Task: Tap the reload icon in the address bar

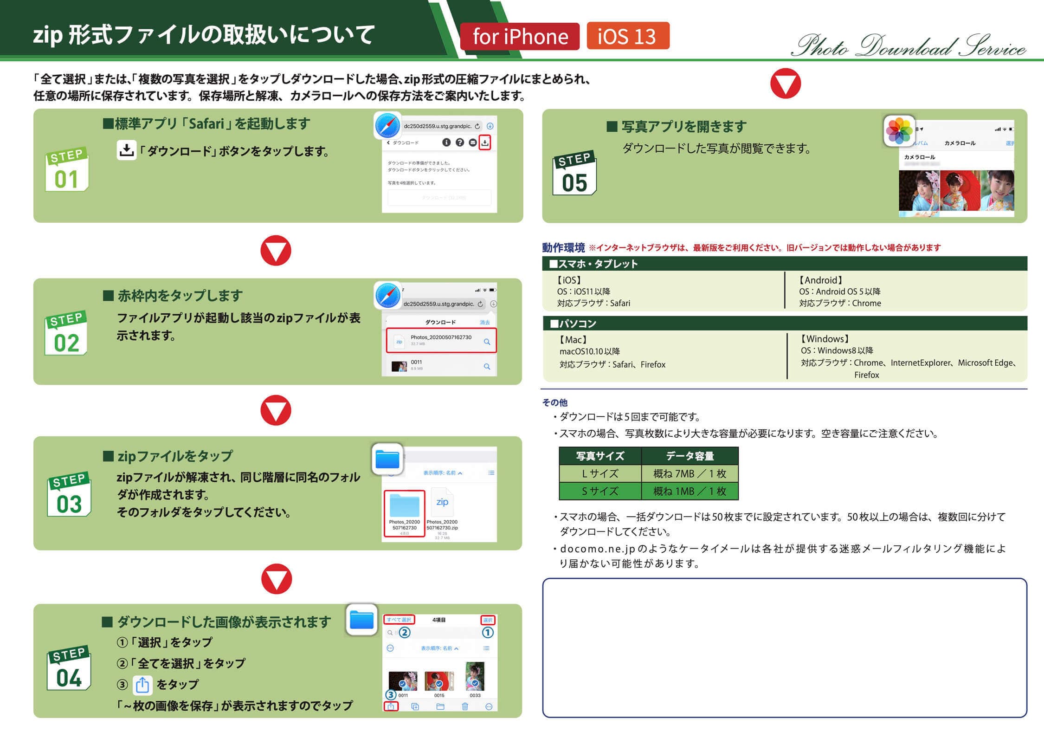Action: click(477, 126)
